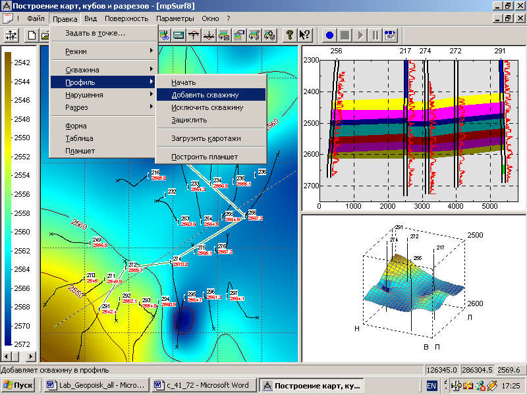Choose Добавить скважину submenu item
Image resolution: width=527 pixels, height=395 pixels.
(211, 95)
